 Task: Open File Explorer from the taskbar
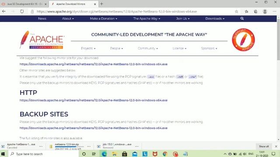click(x=114, y=154)
